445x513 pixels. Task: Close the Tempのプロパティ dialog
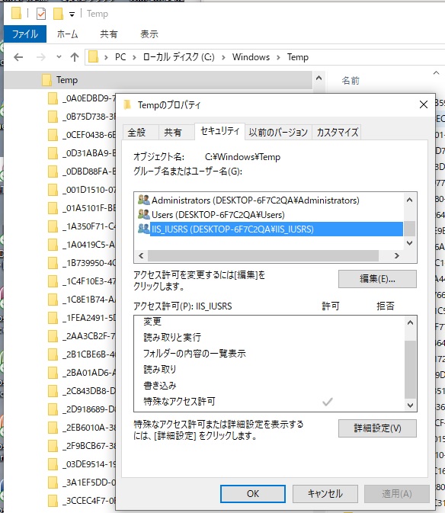(424, 104)
